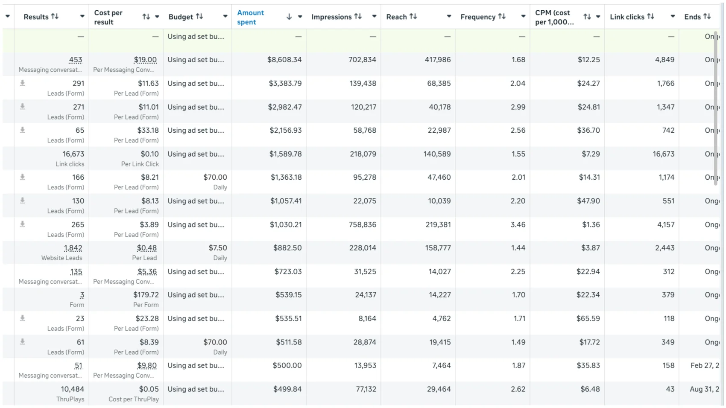
Task: Download leads for the 130 Leads row
Action: [x=23, y=201]
